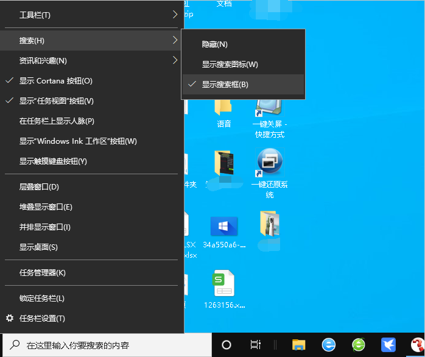Viewport: 425px width, 357px height.
Task: Expand the 搜索(H) submenu arrow
Action: click(x=175, y=40)
